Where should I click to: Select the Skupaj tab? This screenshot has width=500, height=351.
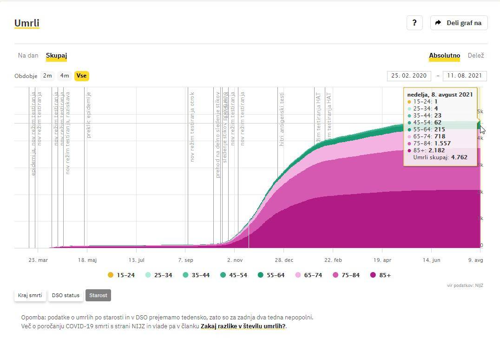(56, 55)
